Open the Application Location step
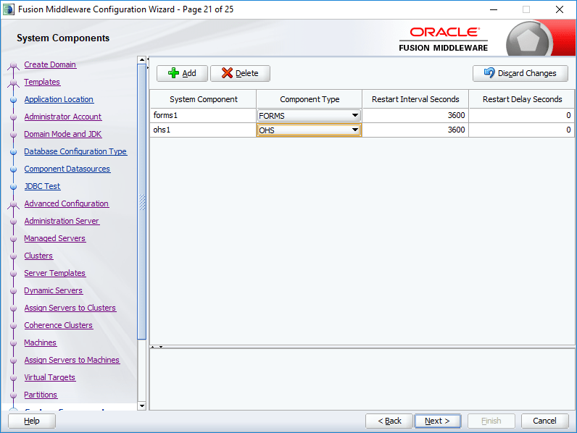Screen dimensions: 577x433 (59, 99)
